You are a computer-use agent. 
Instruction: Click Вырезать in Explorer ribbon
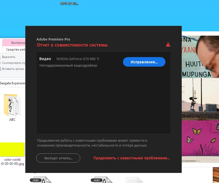[x=8, y=57]
